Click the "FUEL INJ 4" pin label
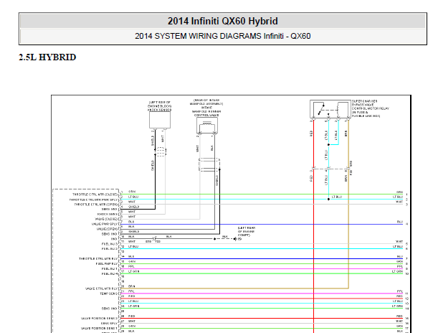This screenshot has width=433, height=333. (x=110, y=274)
